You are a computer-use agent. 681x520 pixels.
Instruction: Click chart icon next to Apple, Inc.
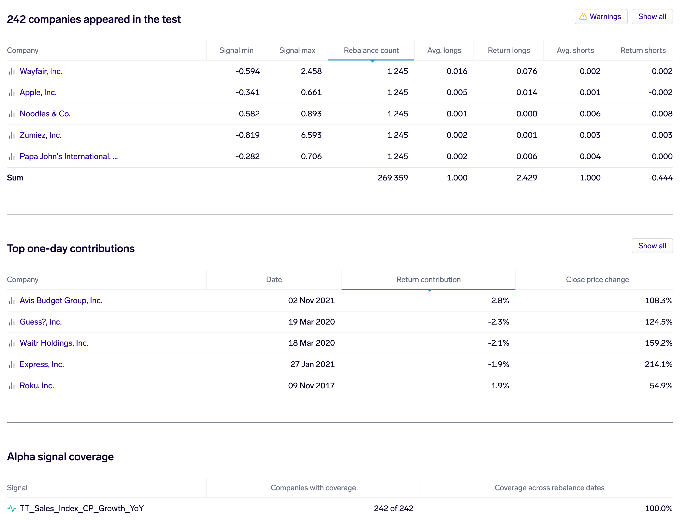(12, 93)
